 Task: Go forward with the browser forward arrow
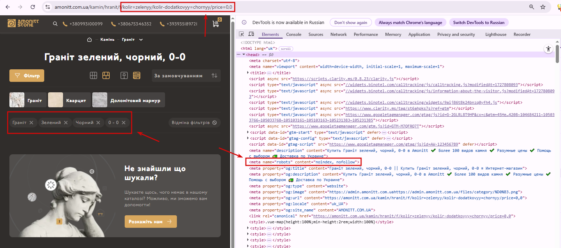20,7
